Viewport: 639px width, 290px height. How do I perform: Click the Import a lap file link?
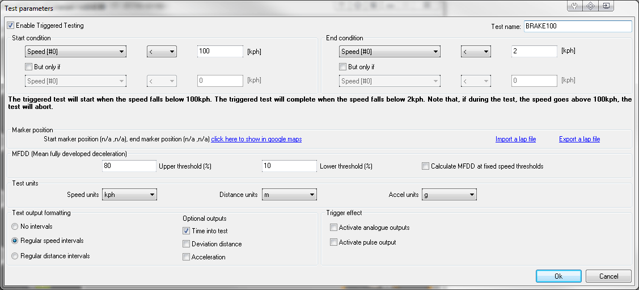pyautogui.click(x=515, y=139)
